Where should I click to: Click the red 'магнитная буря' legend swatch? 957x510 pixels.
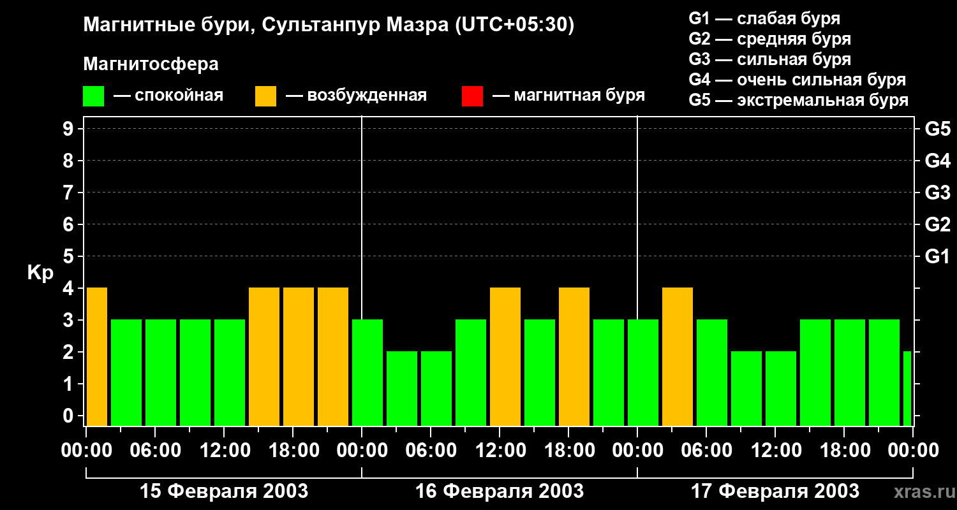click(x=472, y=96)
